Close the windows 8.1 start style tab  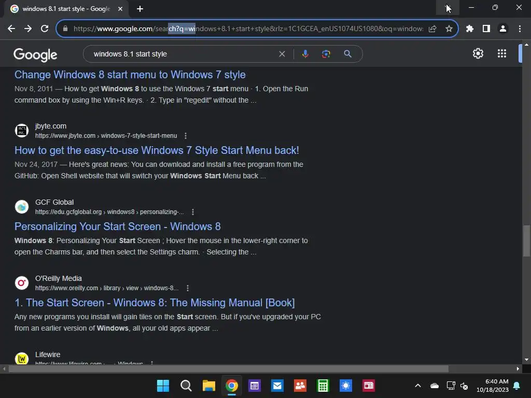click(x=120, y=9)
